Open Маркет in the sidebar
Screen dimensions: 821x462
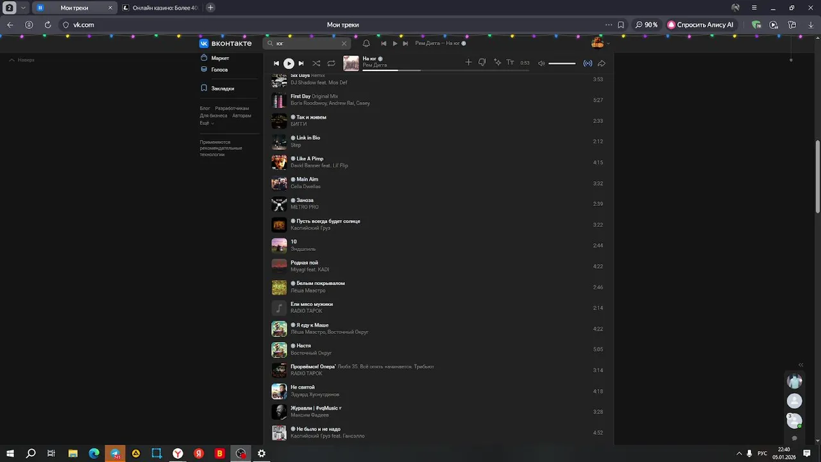point(215,58)
